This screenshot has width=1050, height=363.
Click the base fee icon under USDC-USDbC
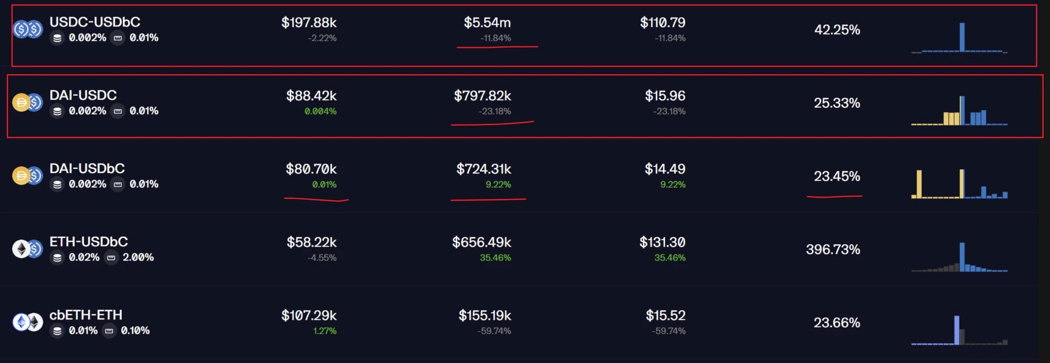[x=57, y=38]
